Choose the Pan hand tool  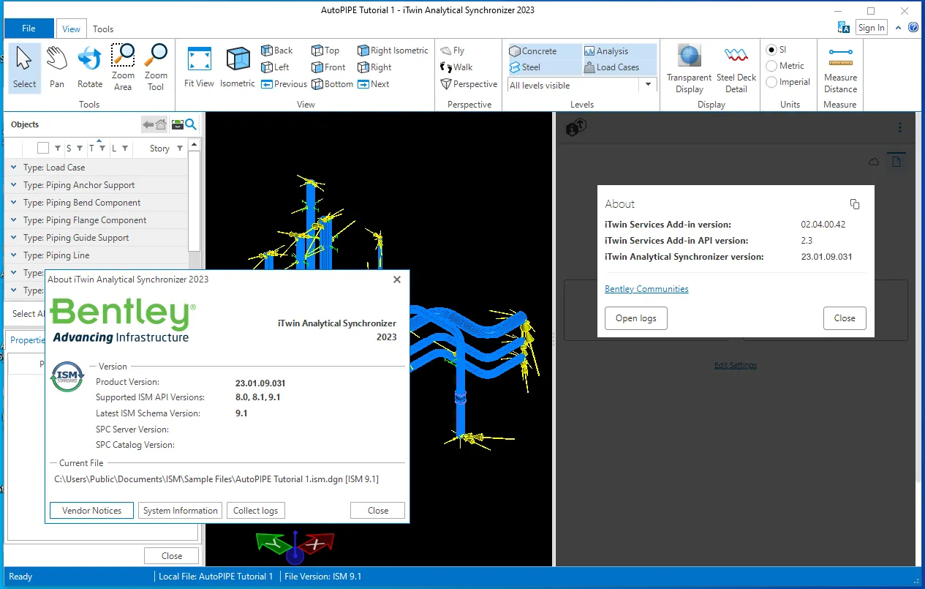coord(57,67)
